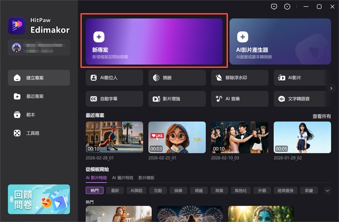Image resolution: width=339 pixels, height=222 pixels.
Task: Click the template icon beside 範本
Action: tap(17, 114)
